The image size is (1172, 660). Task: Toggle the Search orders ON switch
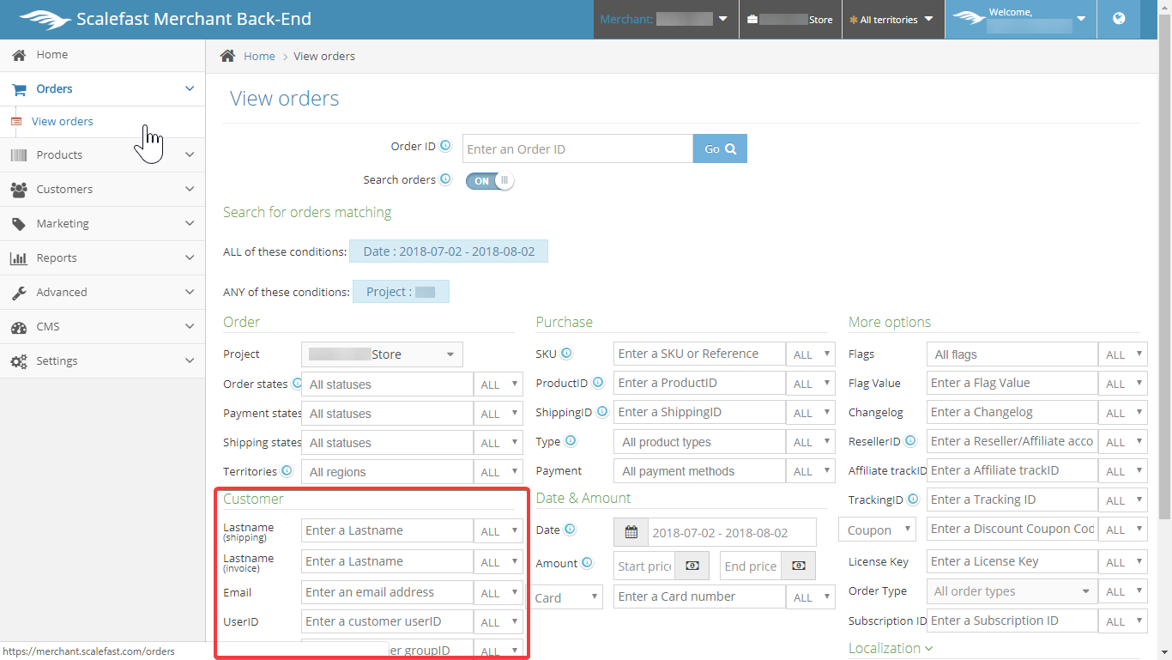click(489, 180)
